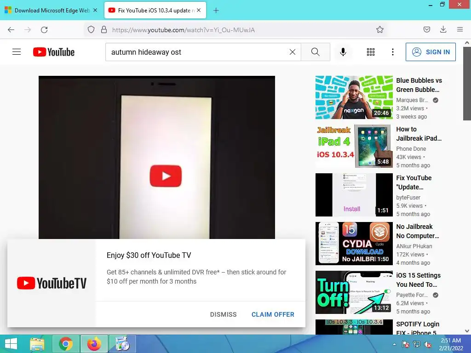Play the video with red play button
This screenshot has width=471, height=353.
click(166, 176)
